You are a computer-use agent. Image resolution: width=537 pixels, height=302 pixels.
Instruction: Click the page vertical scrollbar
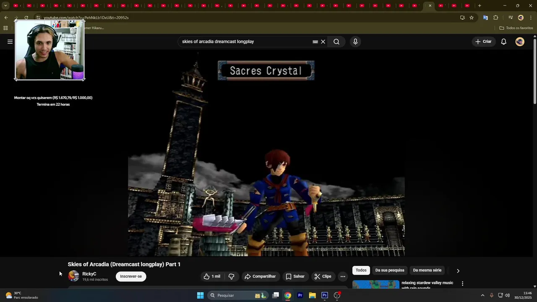[x=534, y=71]
